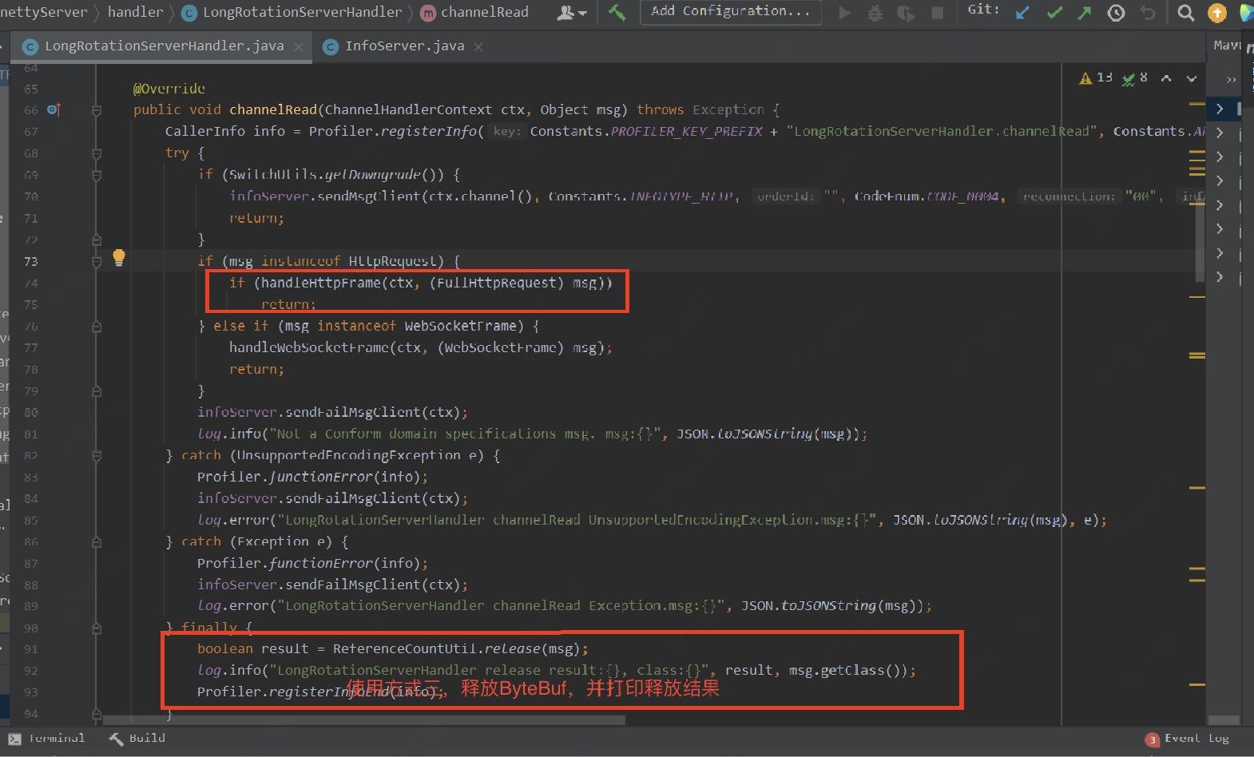Screen dimensions: 1254x757
Task: Click the typo count indicator 8
Action: (x=1135, y=77)
